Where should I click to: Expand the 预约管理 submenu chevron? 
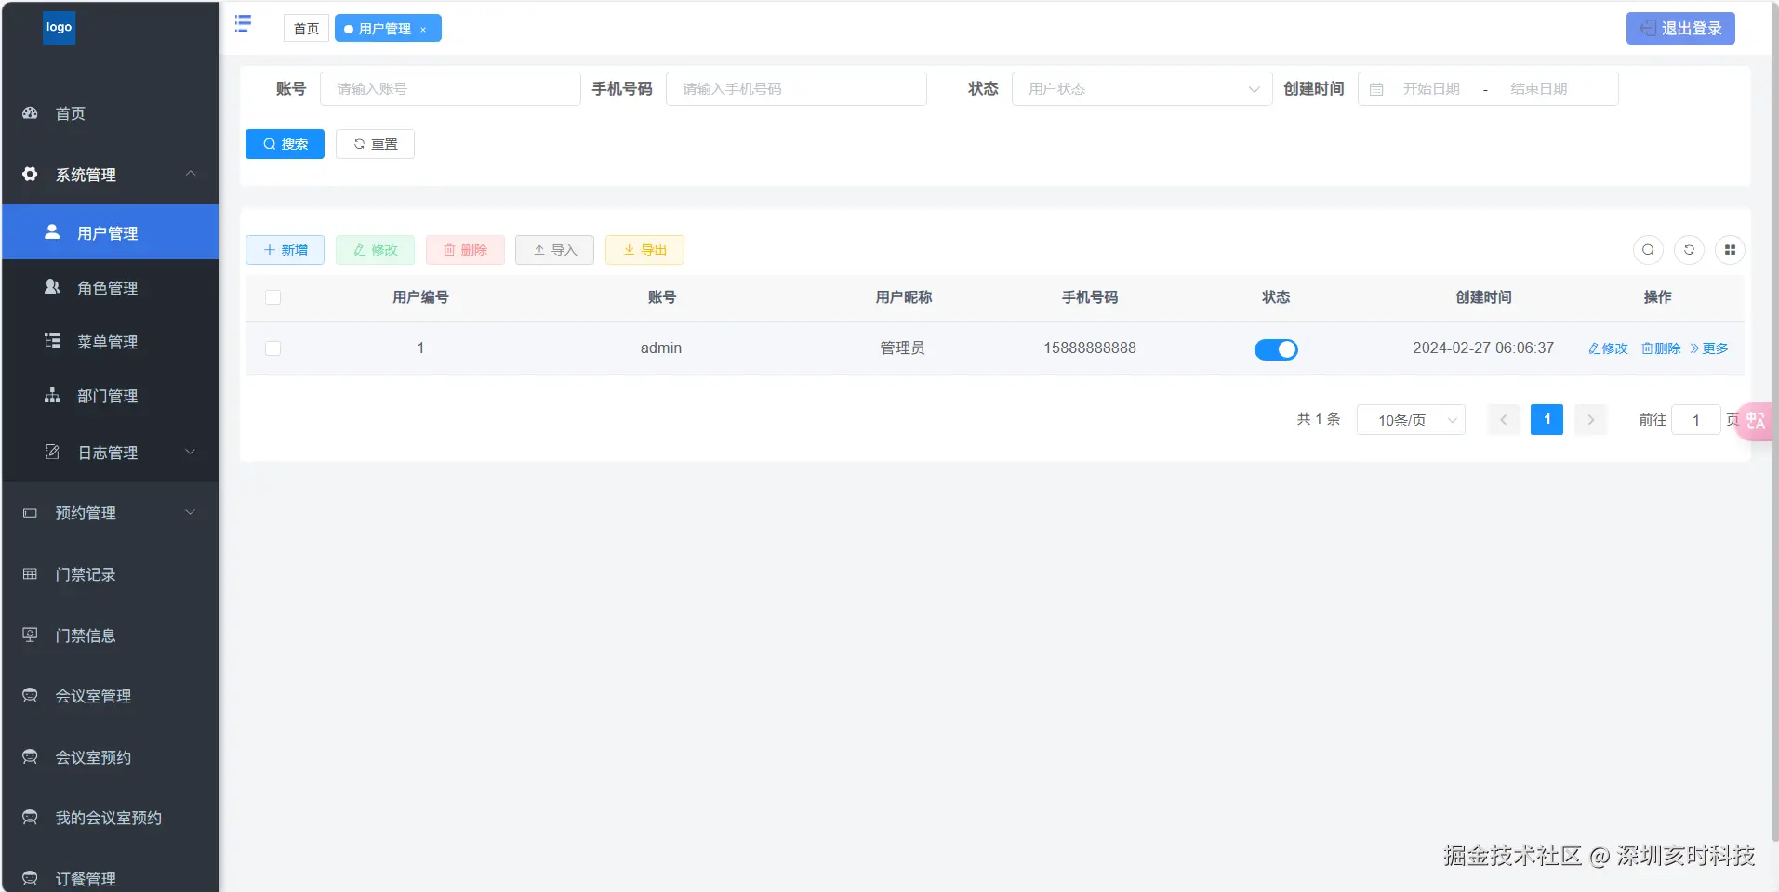(191, 512)
